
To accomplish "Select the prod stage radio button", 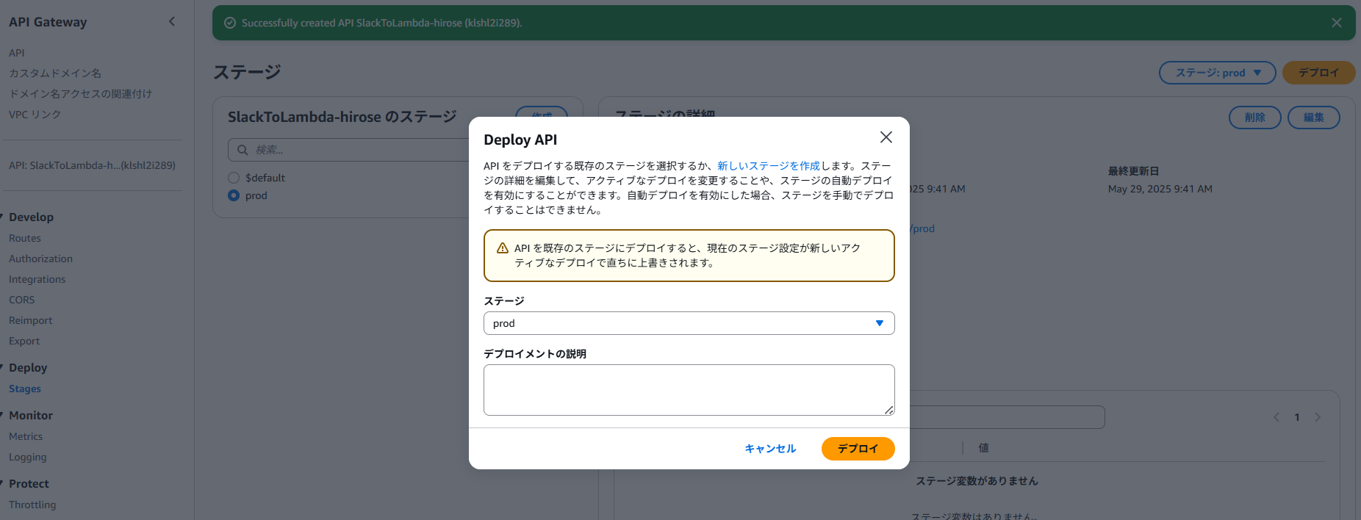I will 234,195.
